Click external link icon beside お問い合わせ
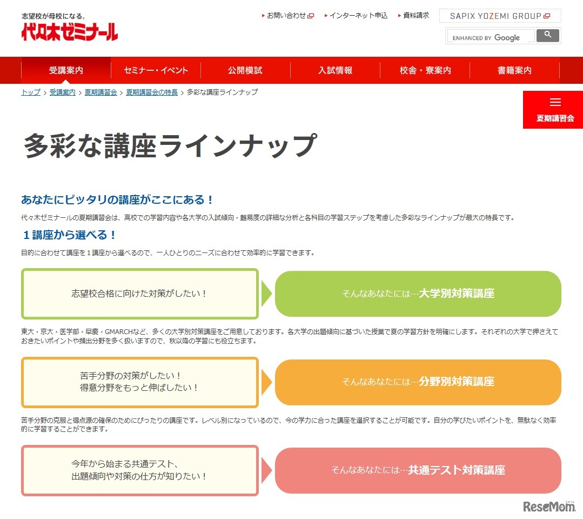 pyautogui.click(x=309, y=16)
